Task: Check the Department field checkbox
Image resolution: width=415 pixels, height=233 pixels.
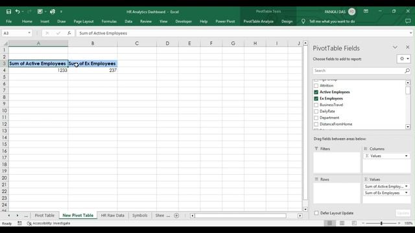Action: [316, 118]
